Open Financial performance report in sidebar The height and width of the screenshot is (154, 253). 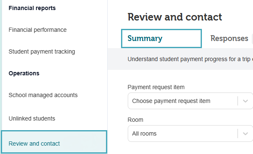[x=37, y=30]
